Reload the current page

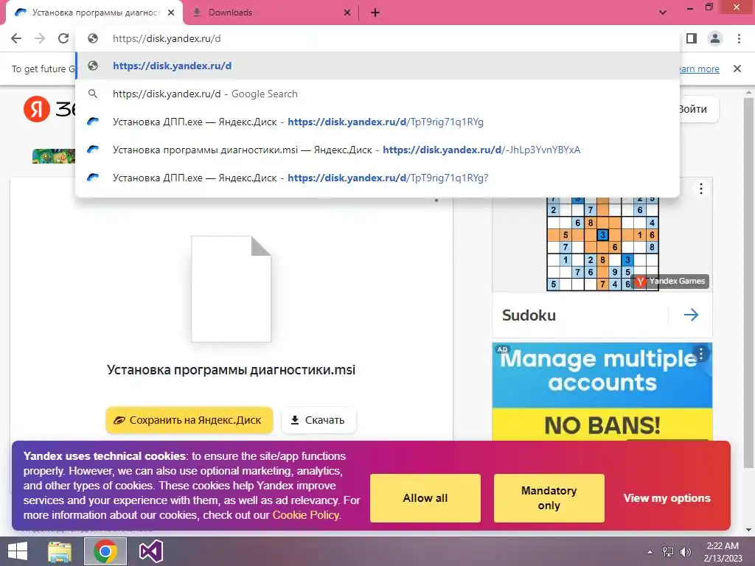coord(63,38)
